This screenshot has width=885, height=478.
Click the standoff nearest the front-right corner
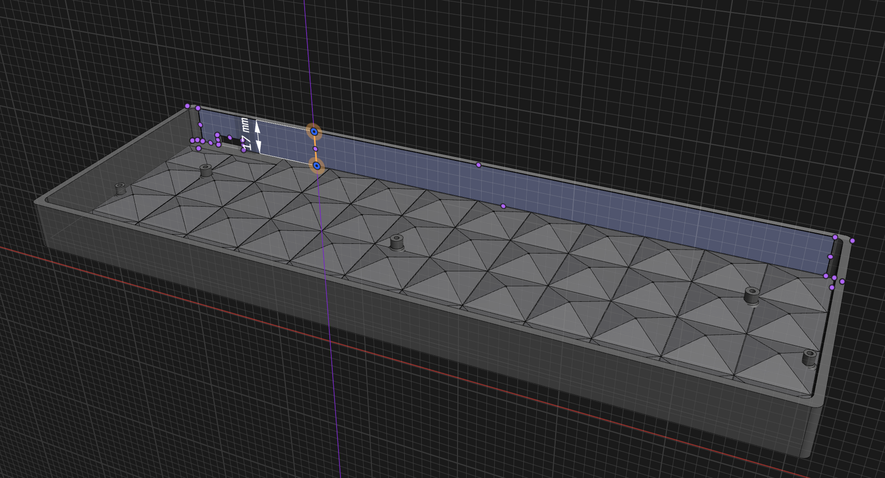(809, 358)
